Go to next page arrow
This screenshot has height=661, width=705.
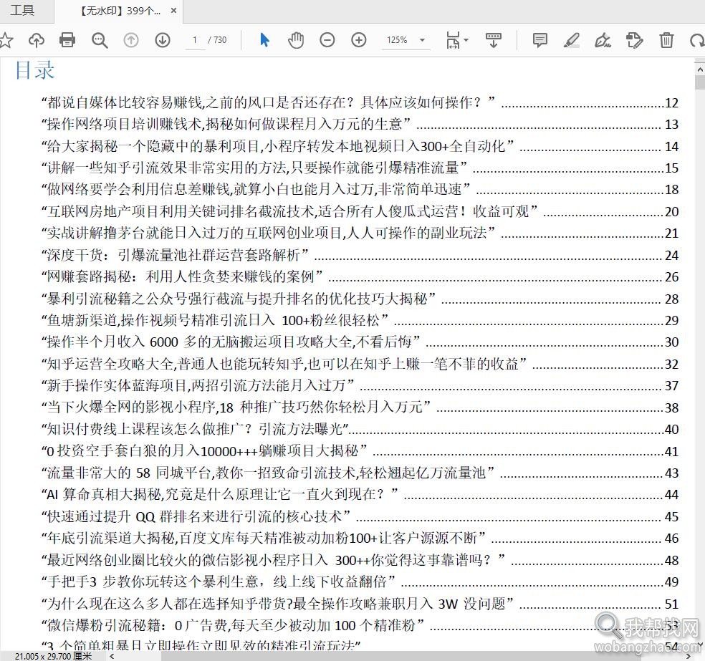[x=163, y=40]
